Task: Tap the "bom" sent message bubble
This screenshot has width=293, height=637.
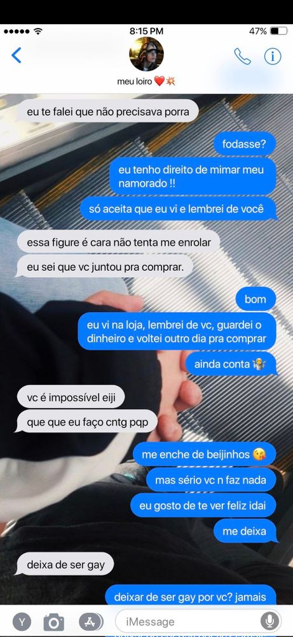Action: (x=256, y=299)
